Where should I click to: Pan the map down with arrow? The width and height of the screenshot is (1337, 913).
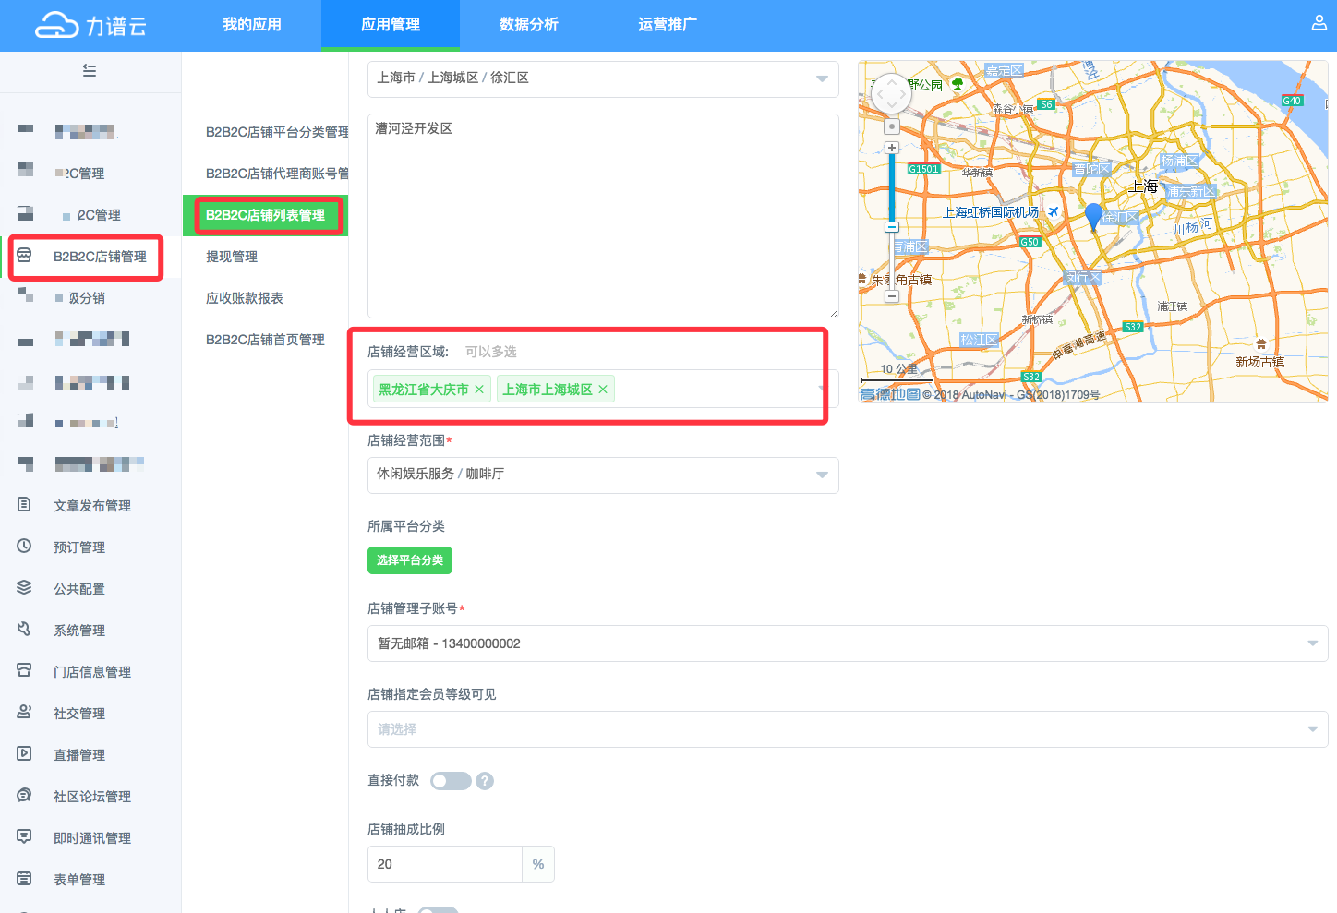tap(892, 105)
